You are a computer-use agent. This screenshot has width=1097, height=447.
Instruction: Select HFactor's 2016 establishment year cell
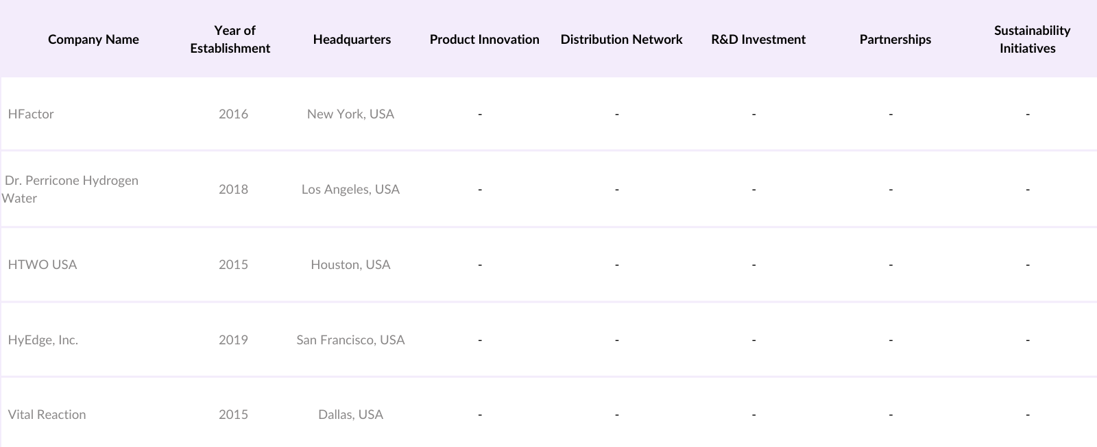(233, 114)
